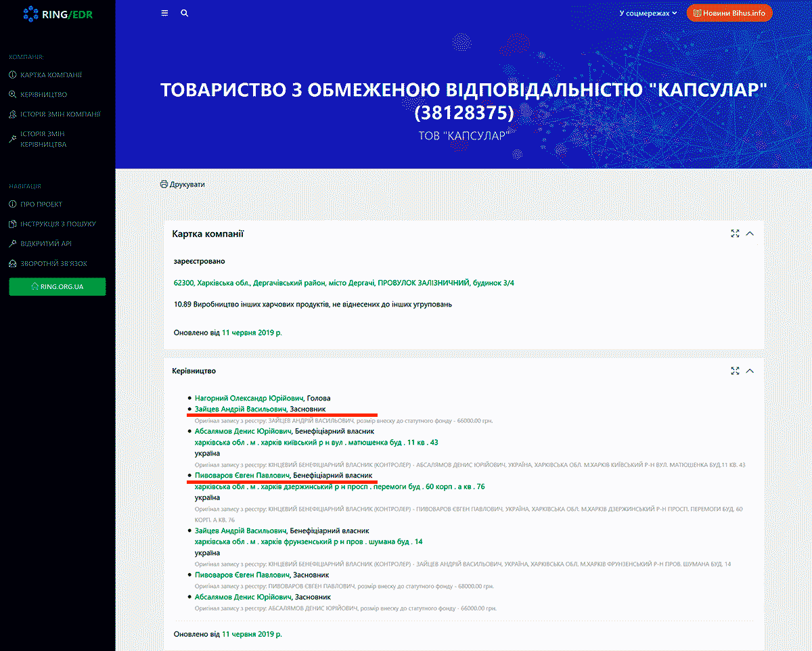
Task: Select the company title ТОВ "КАПСУЛАР"
Action: [464, 136]
